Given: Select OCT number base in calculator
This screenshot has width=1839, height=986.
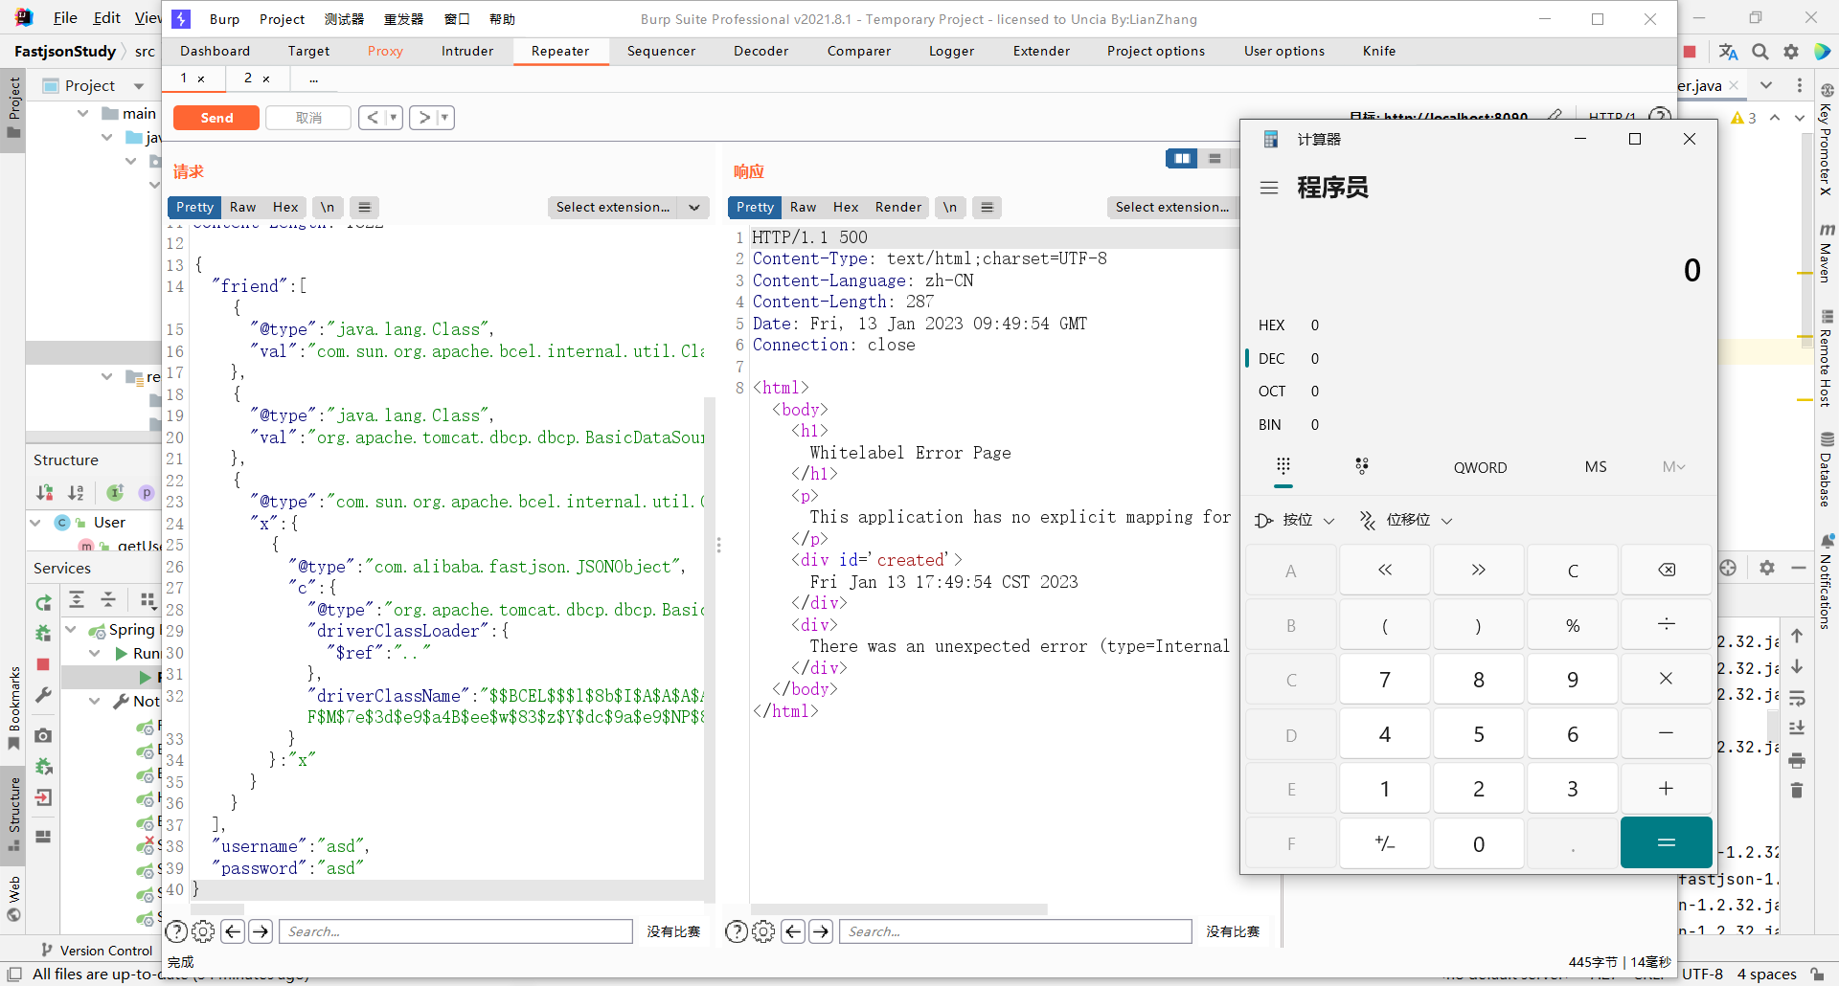Looking at the screenshot, I should click(1271, 392).
